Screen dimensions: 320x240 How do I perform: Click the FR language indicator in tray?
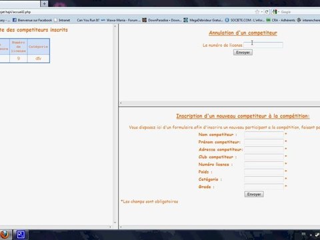click(303, 234)
